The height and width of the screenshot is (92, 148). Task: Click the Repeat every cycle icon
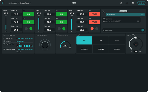[x=4, y=44]
